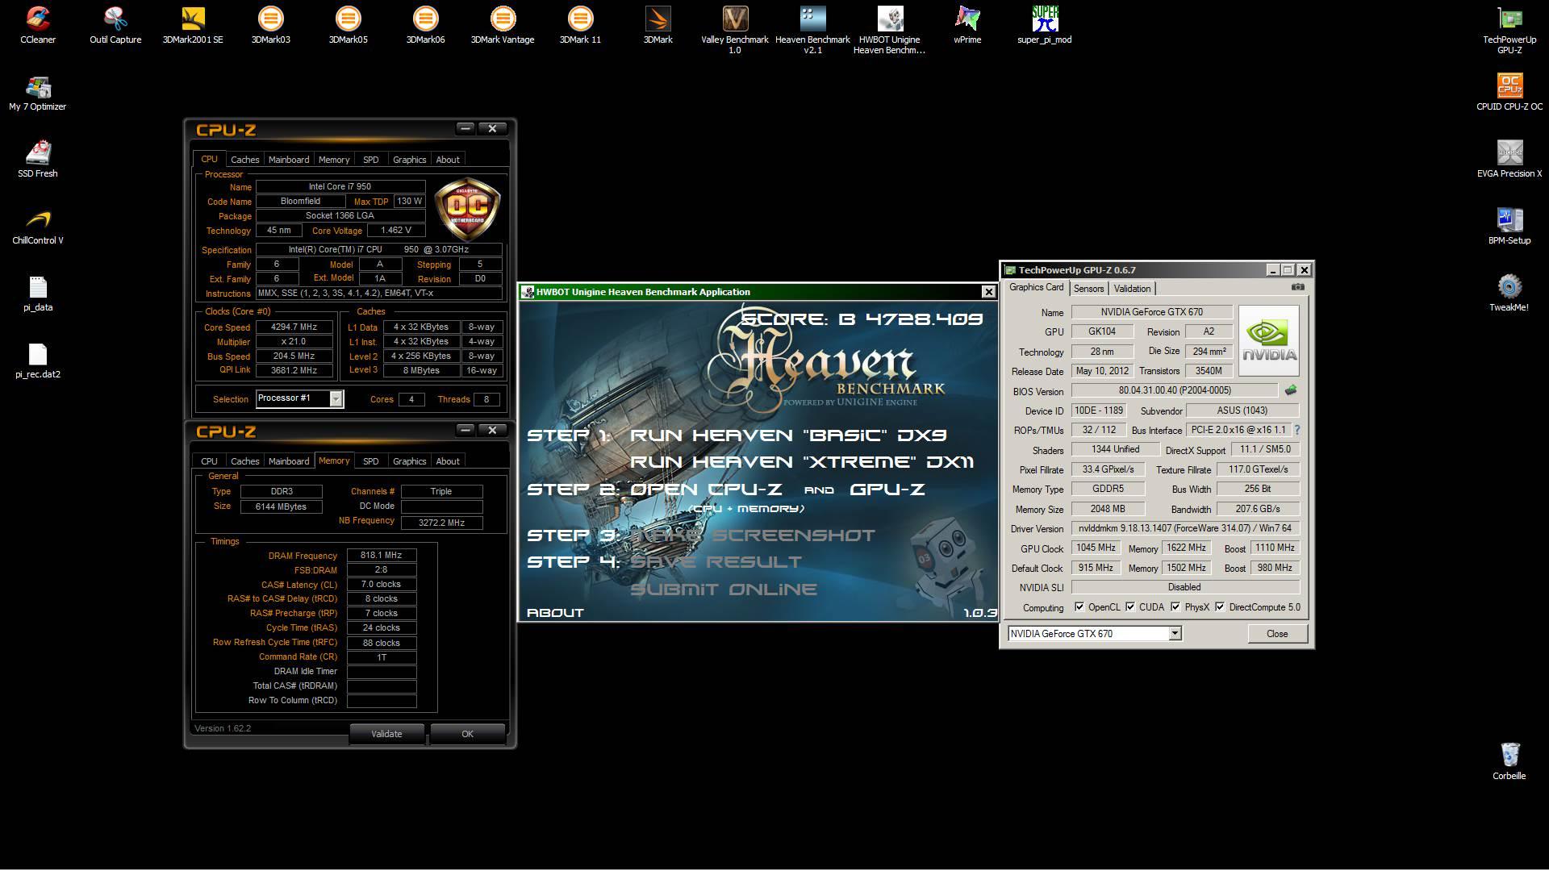Click Take Screenshot step in Heaven app
Viewport: 1549px width, 871px height.
tap(752, 536)
